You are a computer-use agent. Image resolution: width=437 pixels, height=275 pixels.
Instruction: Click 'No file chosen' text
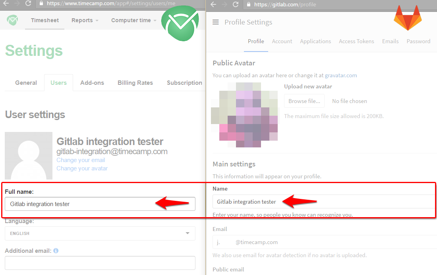(x=350, y=101)
